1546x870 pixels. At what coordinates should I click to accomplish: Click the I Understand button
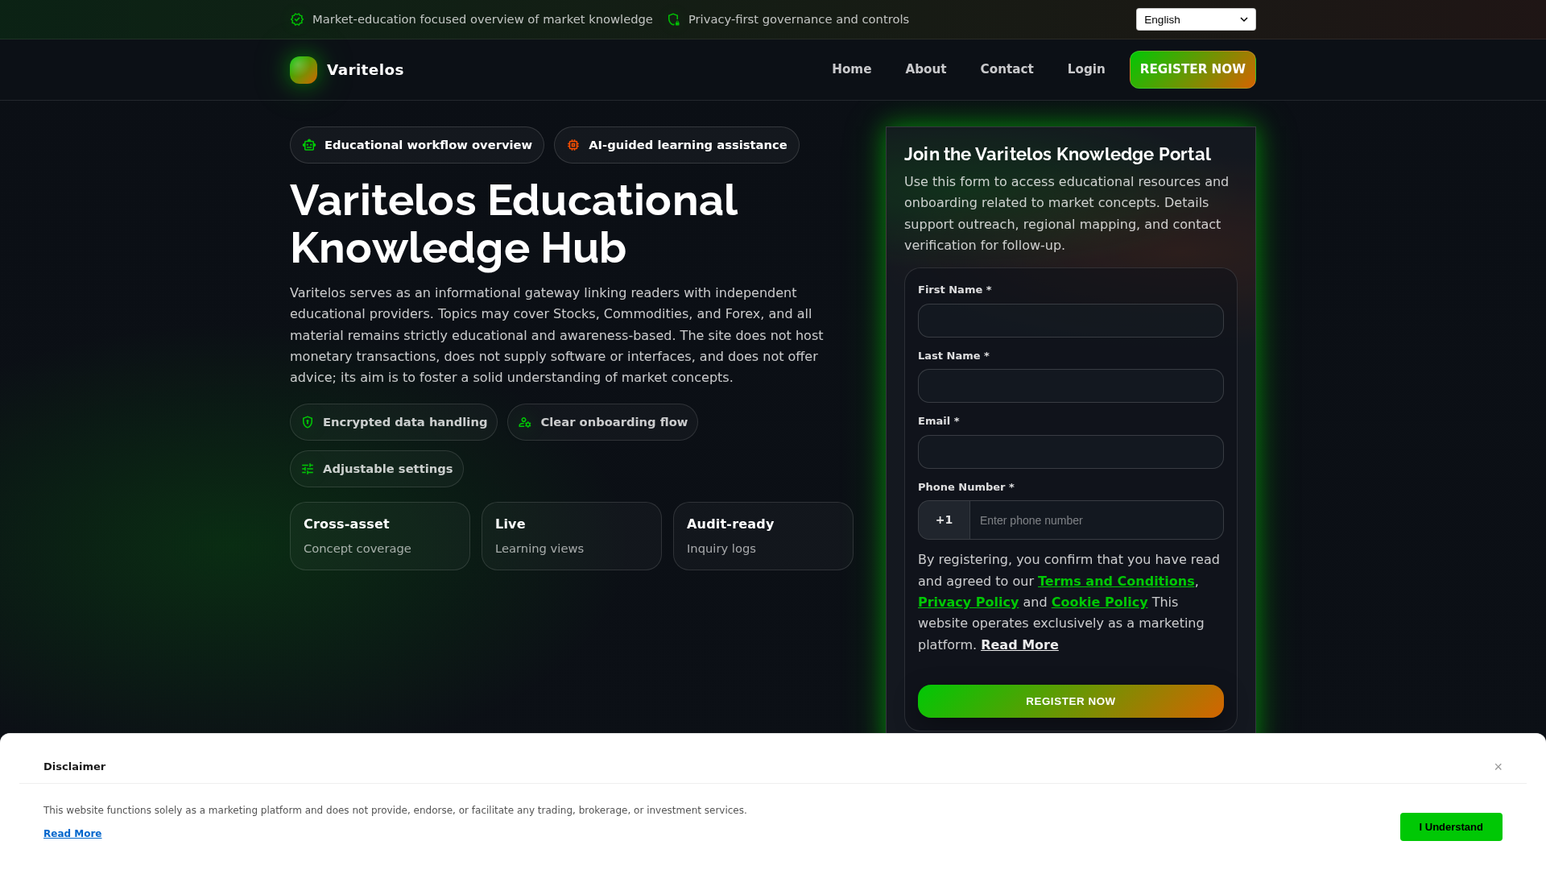click(1451, 827)
